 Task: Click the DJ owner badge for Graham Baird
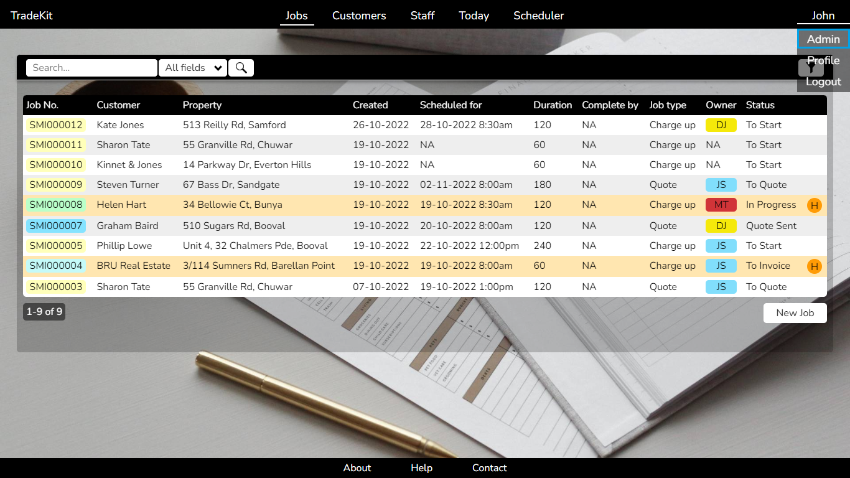coord(721,226)
